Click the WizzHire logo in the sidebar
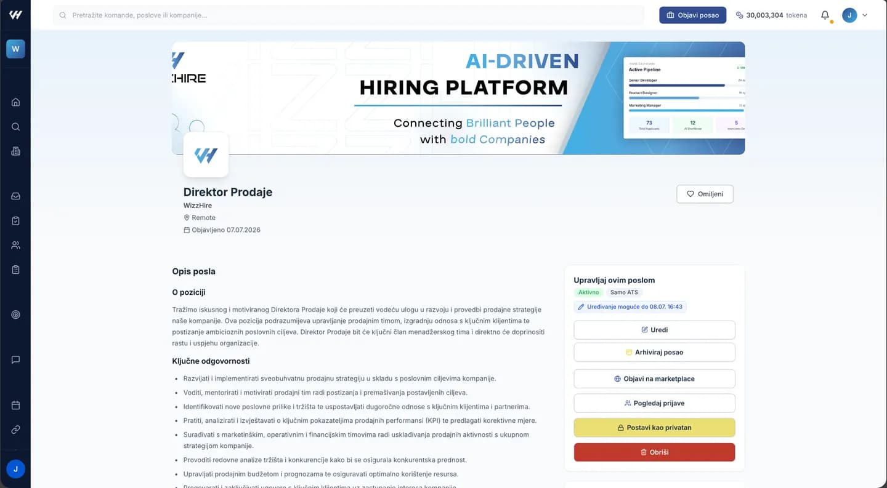This screenshot has height=488, width=887. point(15,15)
